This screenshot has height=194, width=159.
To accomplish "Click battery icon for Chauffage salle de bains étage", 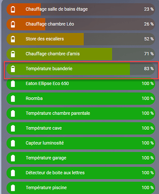I will point(13,9).
